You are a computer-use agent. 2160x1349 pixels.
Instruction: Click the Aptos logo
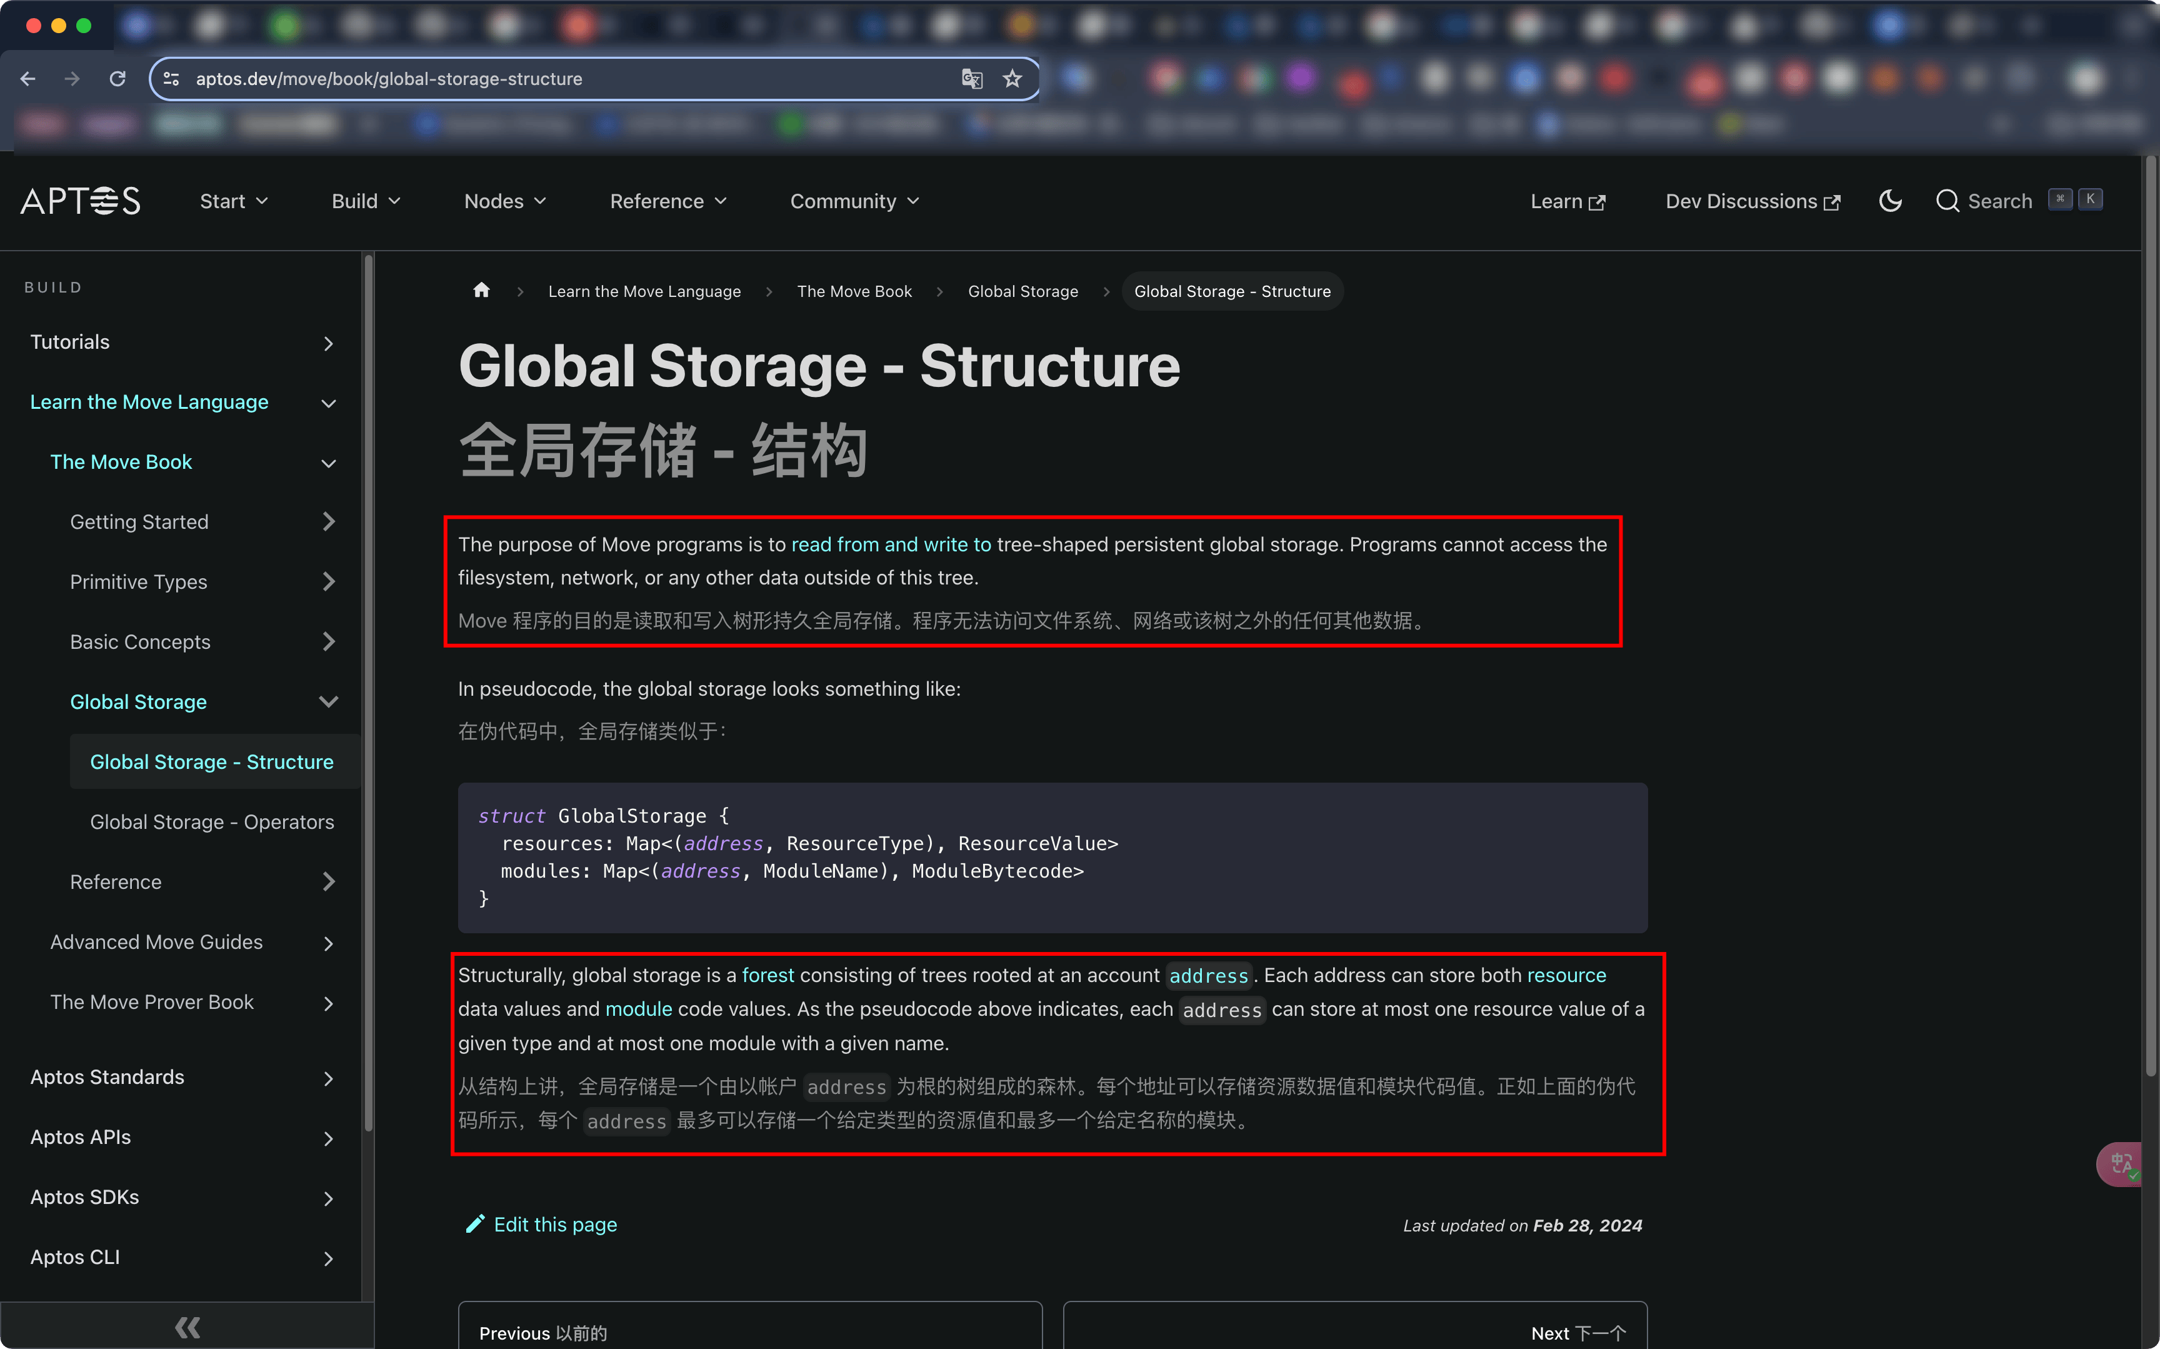coord(80,201)
